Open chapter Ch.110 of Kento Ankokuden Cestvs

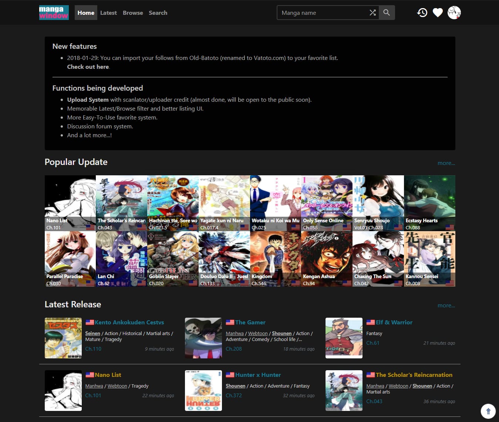click(93, 349)
